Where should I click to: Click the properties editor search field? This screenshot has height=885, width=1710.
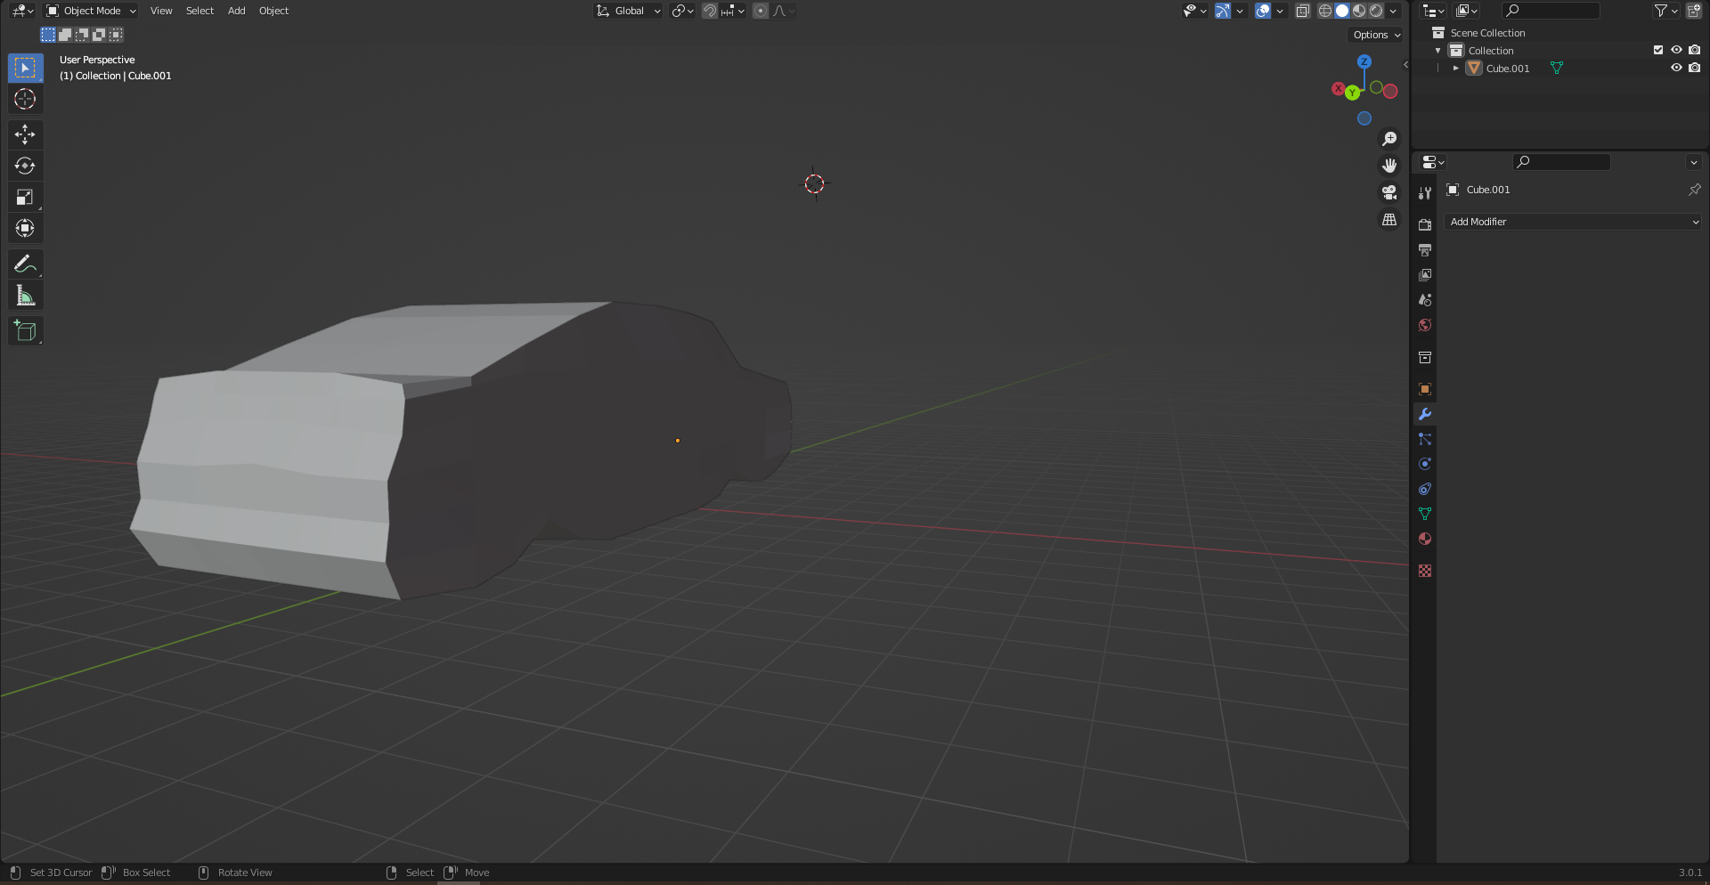pyautogui.click(x=1561, y=162)
